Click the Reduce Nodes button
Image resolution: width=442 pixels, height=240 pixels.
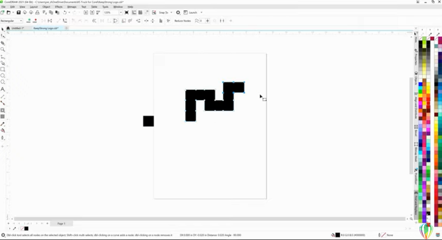(x=182, y=21)
